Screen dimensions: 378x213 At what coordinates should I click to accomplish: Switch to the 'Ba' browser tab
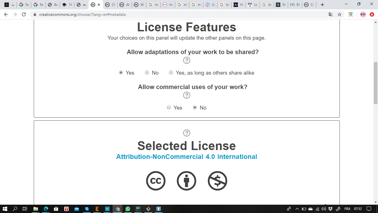53,5
